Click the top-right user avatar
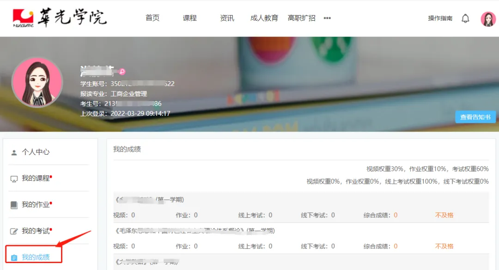The image size is (499, 270). [488, 19]
